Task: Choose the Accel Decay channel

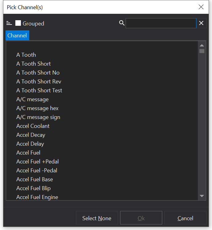Action: coord(31,135)
